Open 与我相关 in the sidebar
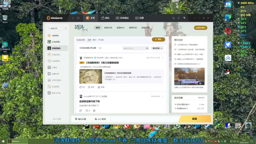 [57, 36]
